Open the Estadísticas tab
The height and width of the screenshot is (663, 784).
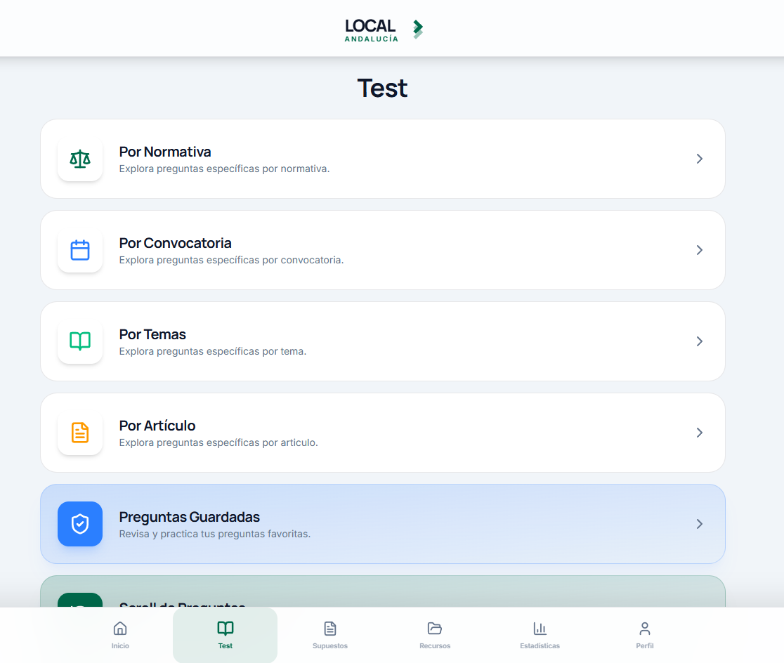[x=540, y=635]
